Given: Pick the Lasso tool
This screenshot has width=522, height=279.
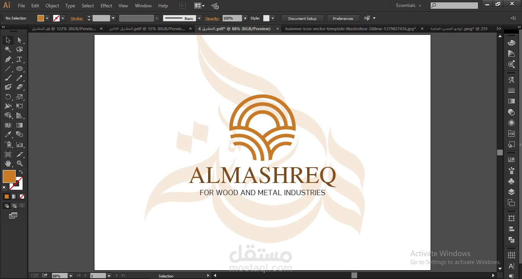Looking at the screenshot, I should 20,50.
